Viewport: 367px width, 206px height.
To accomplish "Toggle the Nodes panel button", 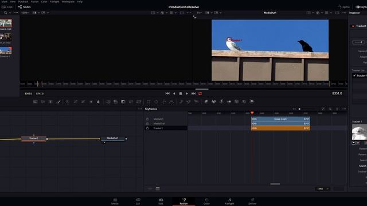I will 25,7.
